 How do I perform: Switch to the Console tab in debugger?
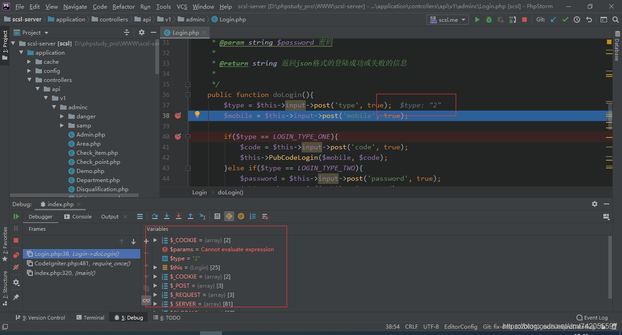click(78, 217)
